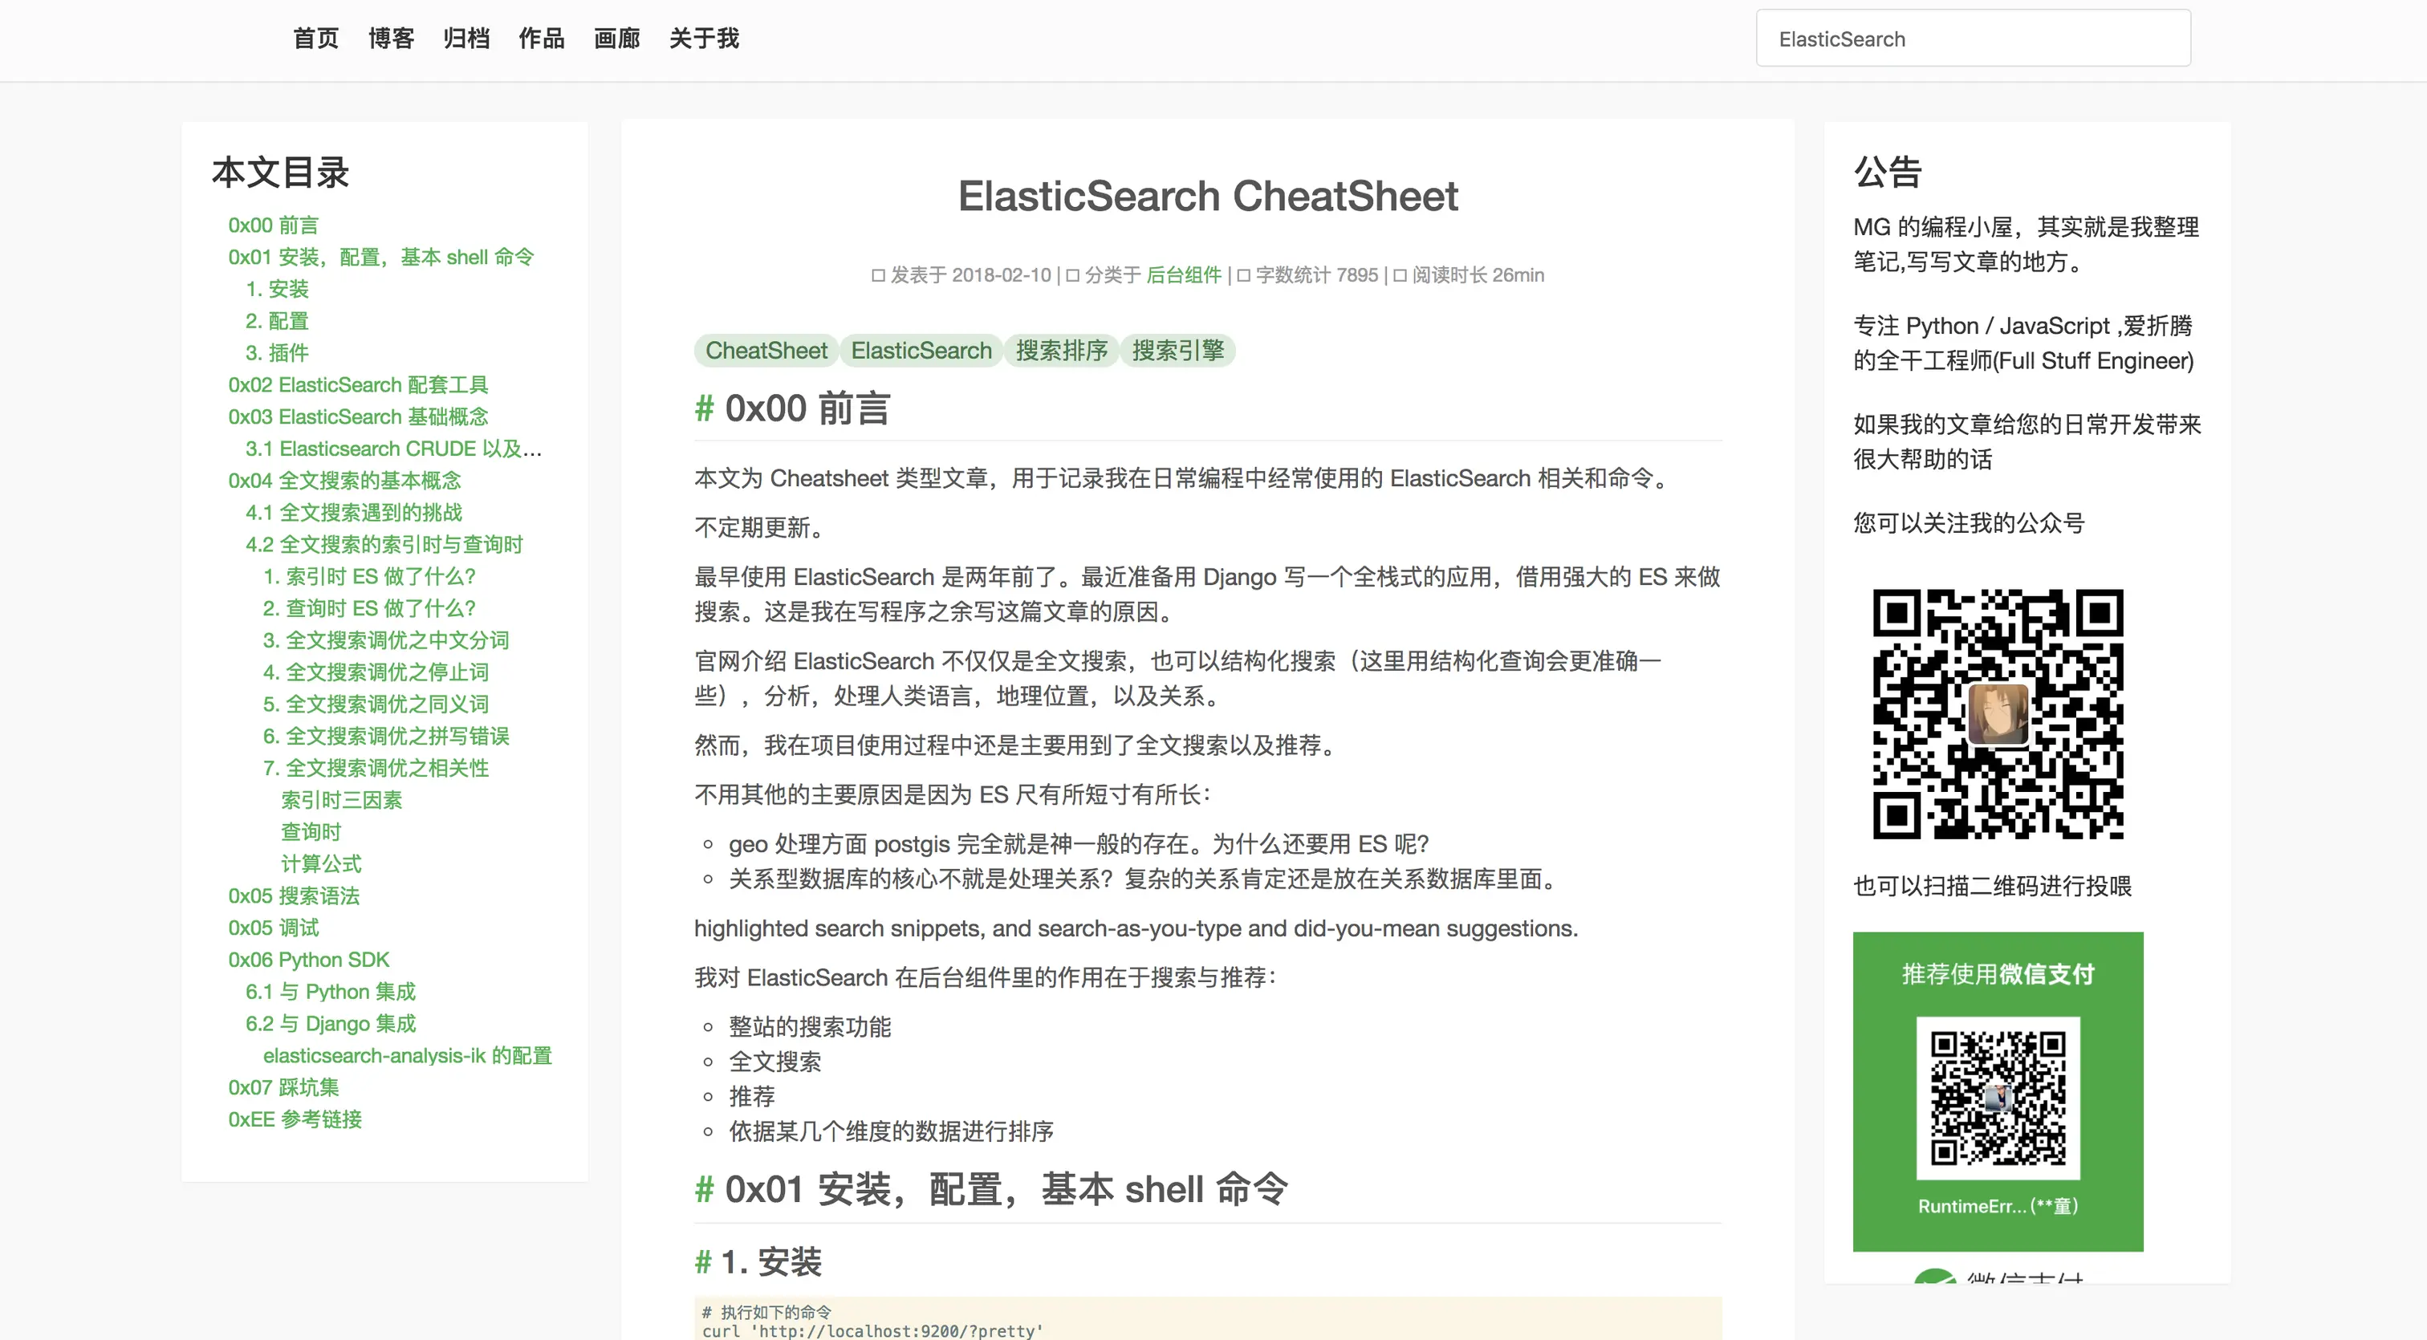Image resolution: width=2427 pixels, height=1340 pixels.
Task: Click the # anchor next to 1. 安装
Action: (x=702, y=1262)
